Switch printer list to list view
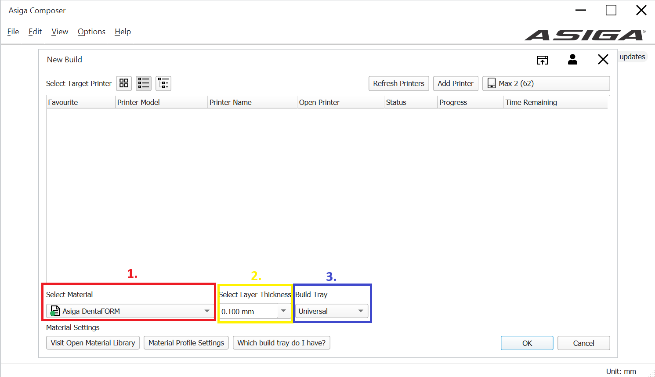Viewport: 655px width, 377px height. tap(144, 83)
